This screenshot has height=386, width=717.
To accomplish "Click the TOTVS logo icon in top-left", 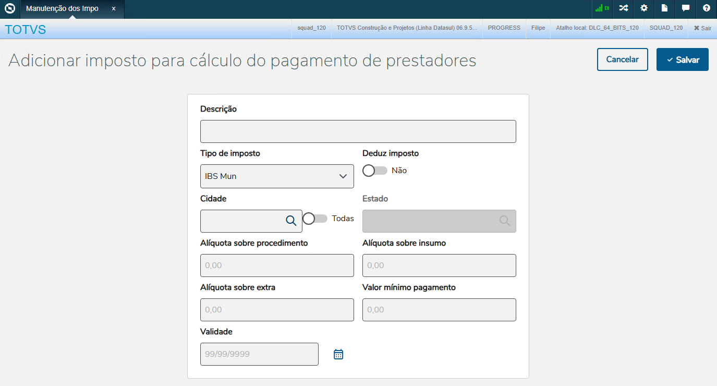I will (x=9, y=8).
